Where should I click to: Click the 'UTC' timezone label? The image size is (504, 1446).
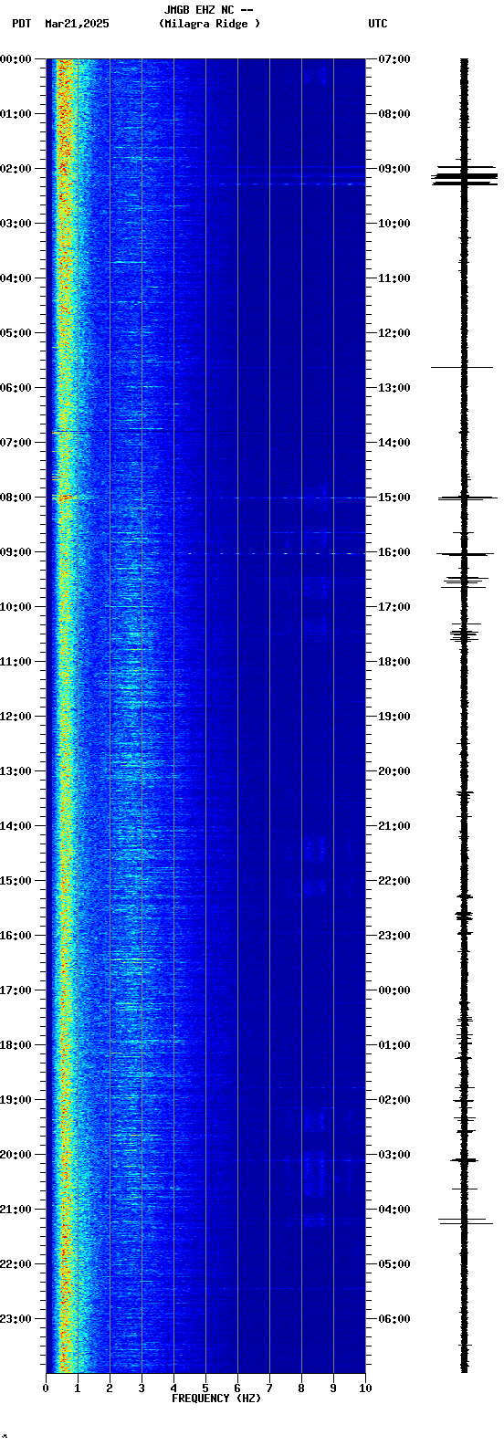point(378,24)
